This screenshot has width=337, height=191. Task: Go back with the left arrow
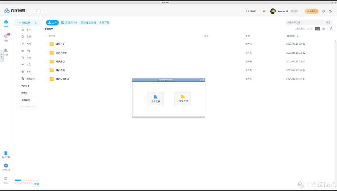pyautogui.click(x=37, y=11)
